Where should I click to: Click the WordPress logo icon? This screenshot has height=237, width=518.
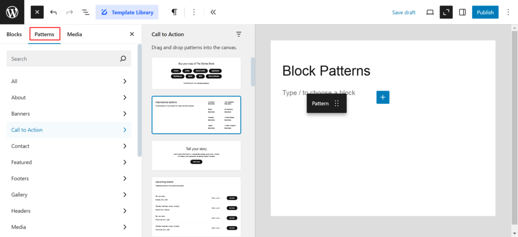click(12, 12)
